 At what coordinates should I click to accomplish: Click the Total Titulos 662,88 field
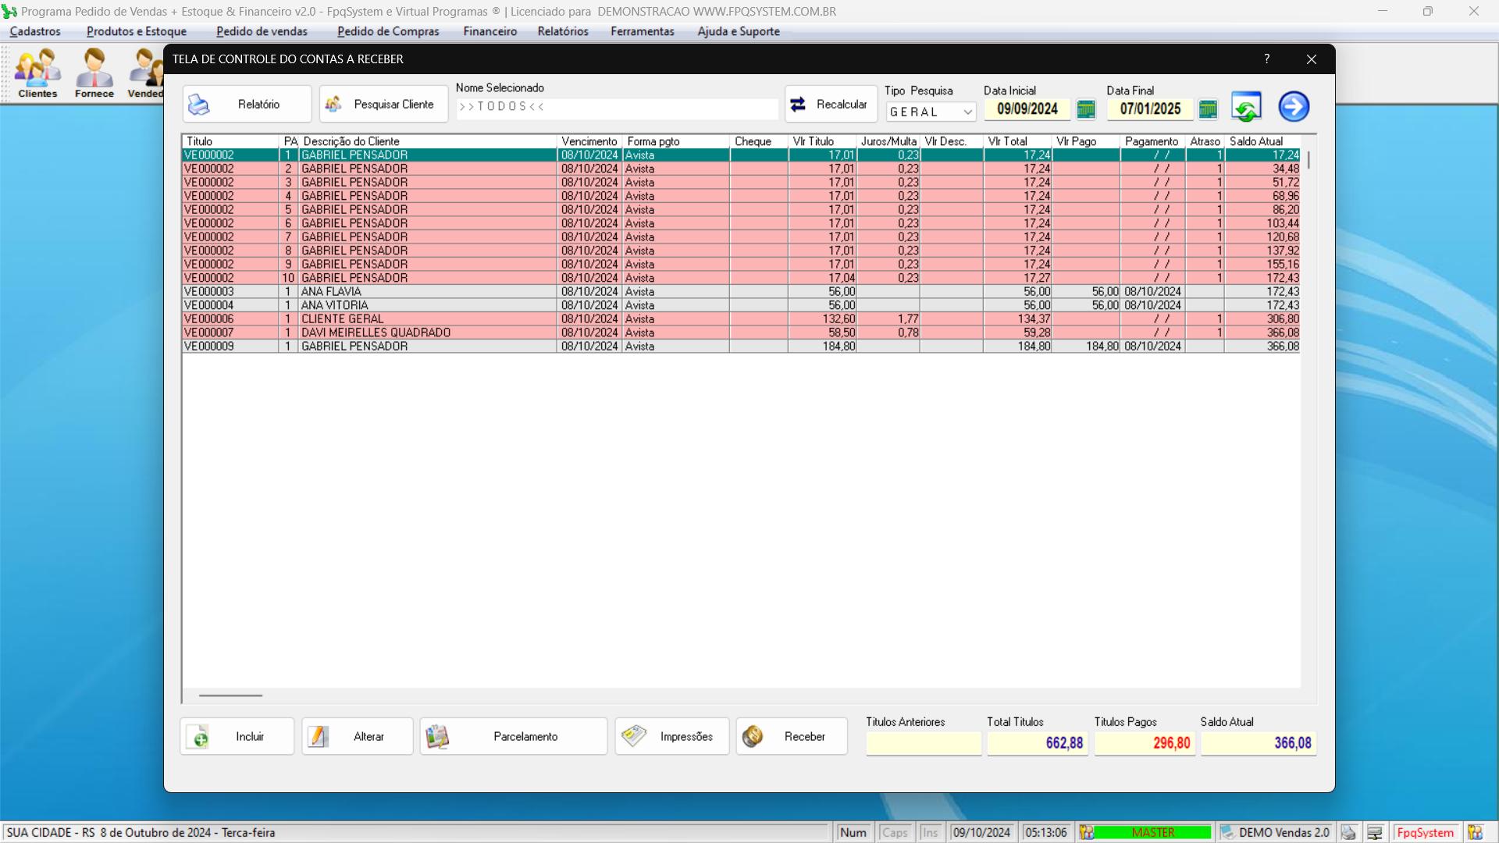(1038, 743)
